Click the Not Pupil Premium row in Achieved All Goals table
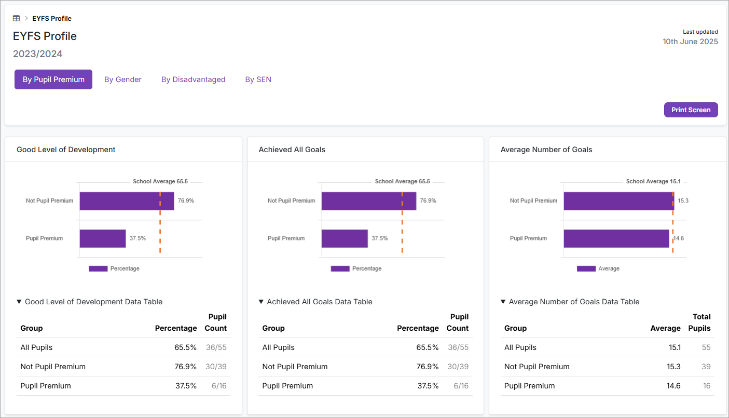The width and height of the screenshot is (729, 418). [365, 367]
